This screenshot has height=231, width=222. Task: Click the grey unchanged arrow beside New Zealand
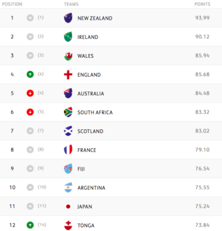point(30,18)
